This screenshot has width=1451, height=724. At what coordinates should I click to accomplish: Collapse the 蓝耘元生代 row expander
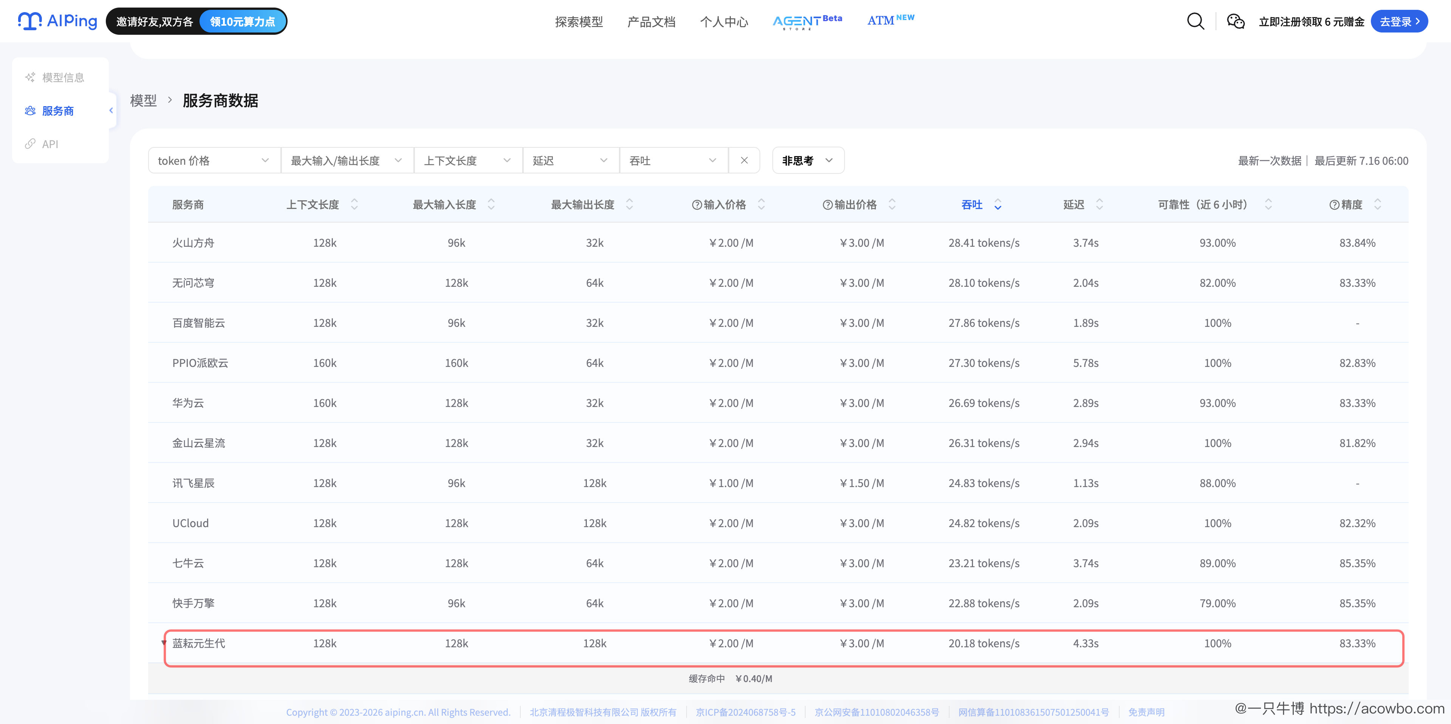(164, 643)
